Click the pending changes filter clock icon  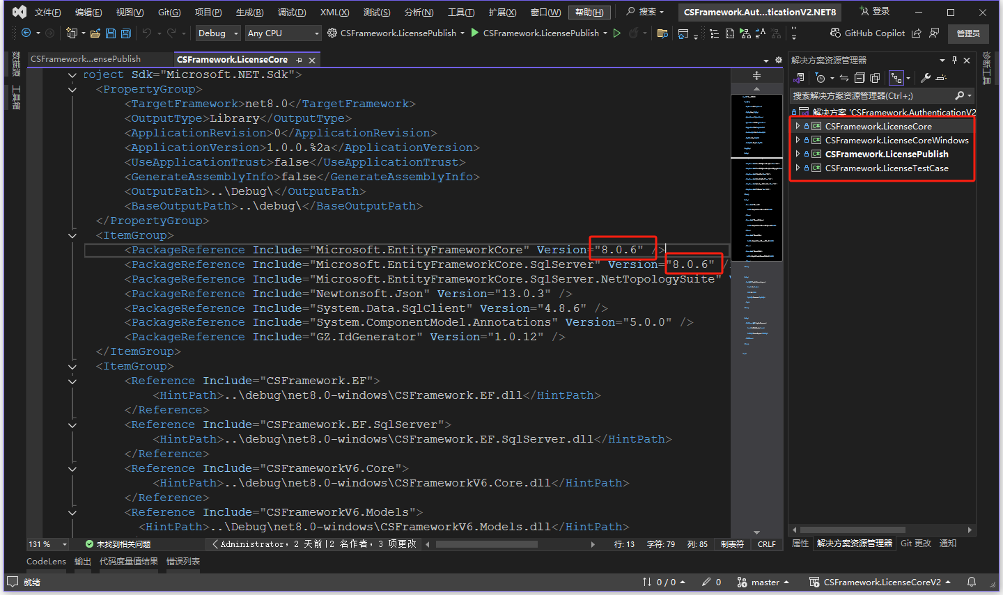point(821,78)
